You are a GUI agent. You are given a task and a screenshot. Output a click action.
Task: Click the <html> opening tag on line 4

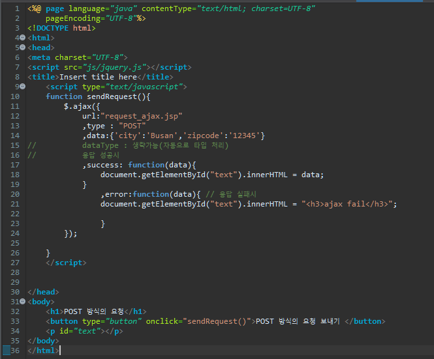(41, 38)
